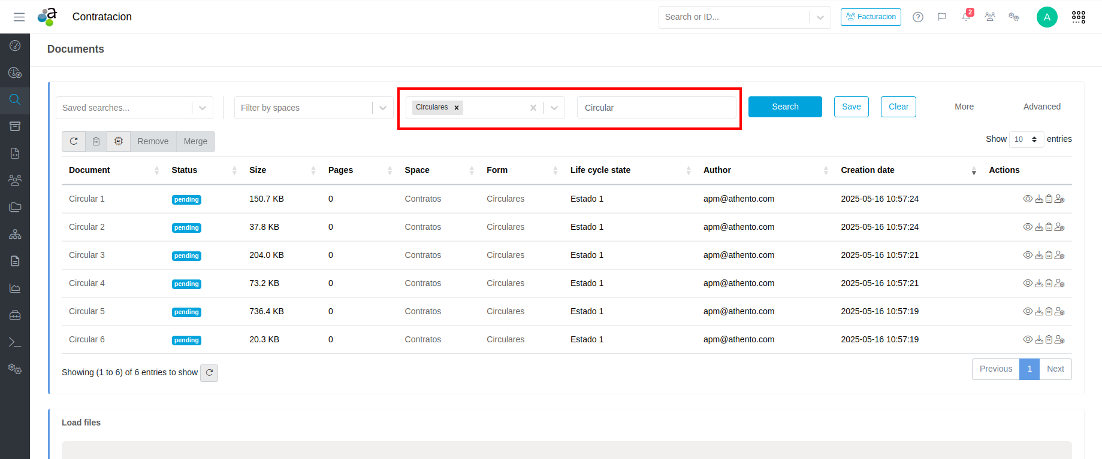Sort table by Creation date column
Screen dimensions: 1102x459
click(867, 170)
